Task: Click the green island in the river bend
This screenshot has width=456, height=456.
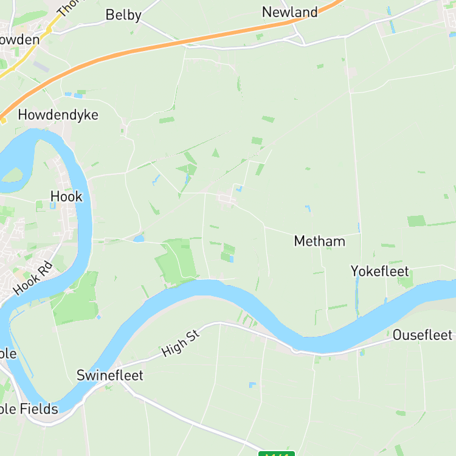Action: click(x=12, y=174)
